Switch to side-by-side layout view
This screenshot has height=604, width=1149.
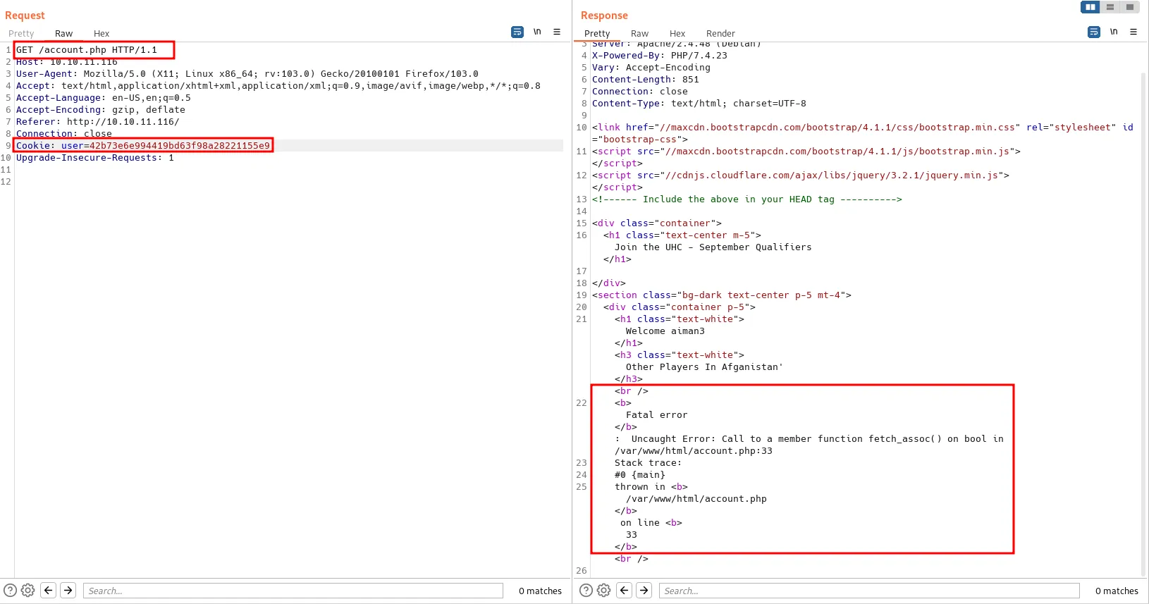click(x=1090, y=7)
